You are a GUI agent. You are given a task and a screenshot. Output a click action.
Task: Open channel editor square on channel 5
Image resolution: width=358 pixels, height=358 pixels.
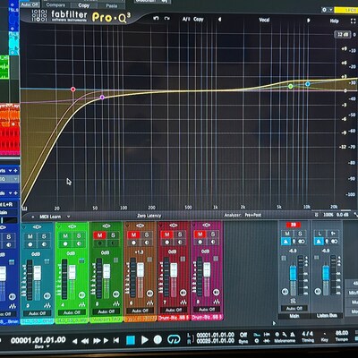pyautogui.click(x=116, y=260)
